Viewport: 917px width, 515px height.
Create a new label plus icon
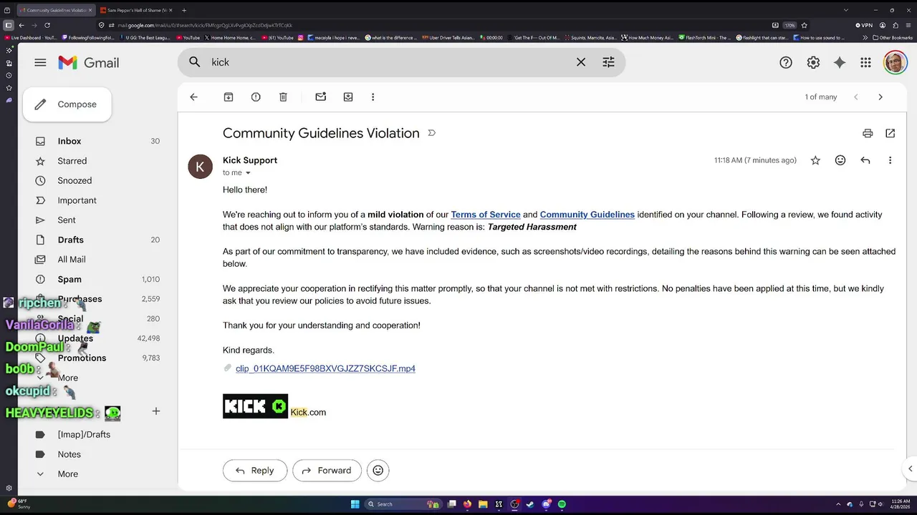coord(155,411)
